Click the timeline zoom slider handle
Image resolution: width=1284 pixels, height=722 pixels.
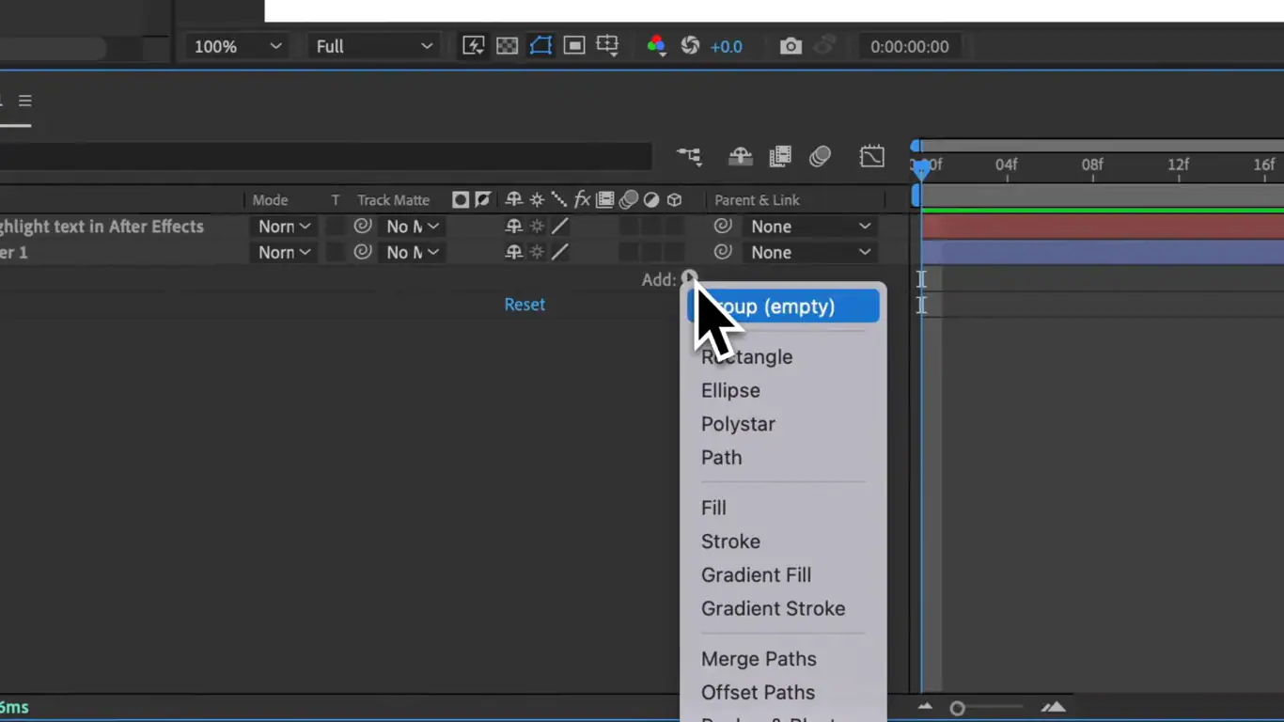pyautogui.click(x=957, y=708)
